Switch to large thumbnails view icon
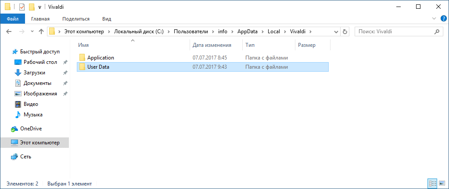Image resolution: width=449 pixels, height=189 pixels. [442, 184]
